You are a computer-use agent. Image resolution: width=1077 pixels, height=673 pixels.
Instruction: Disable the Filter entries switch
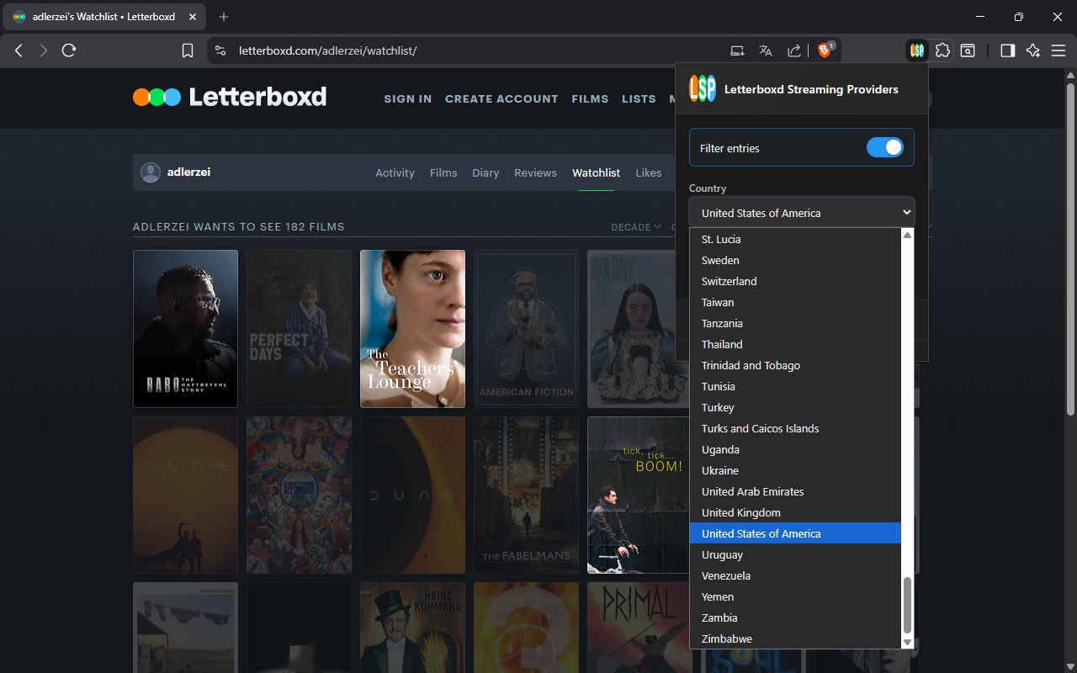(884, 146)
